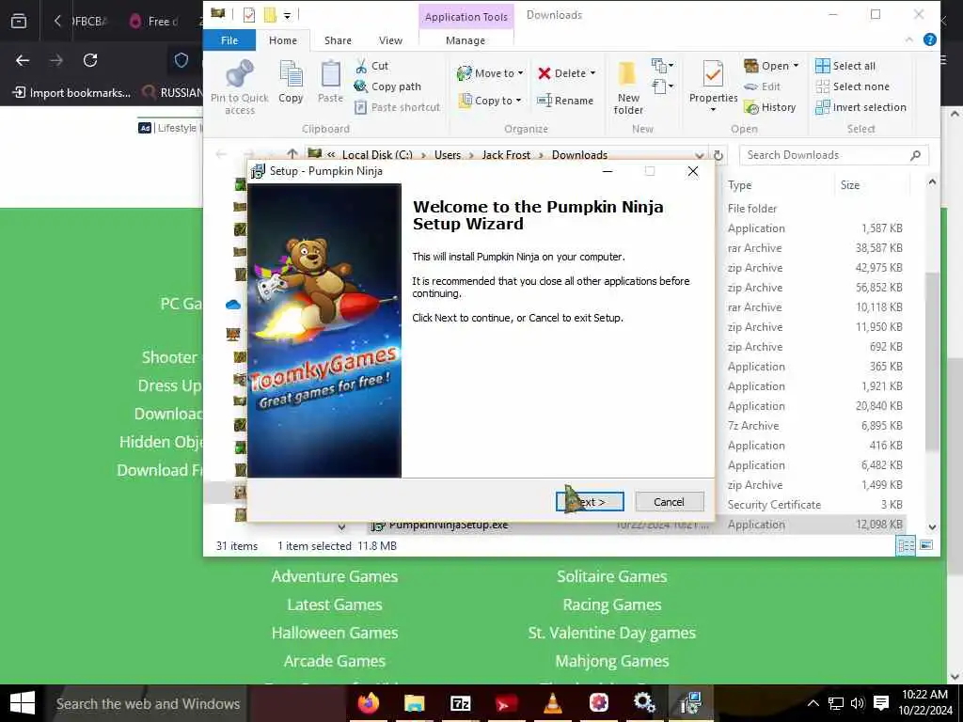Screen dimensions: 963x722
Task: Click the Open icon in the ribbon
Action: (750, 66)
